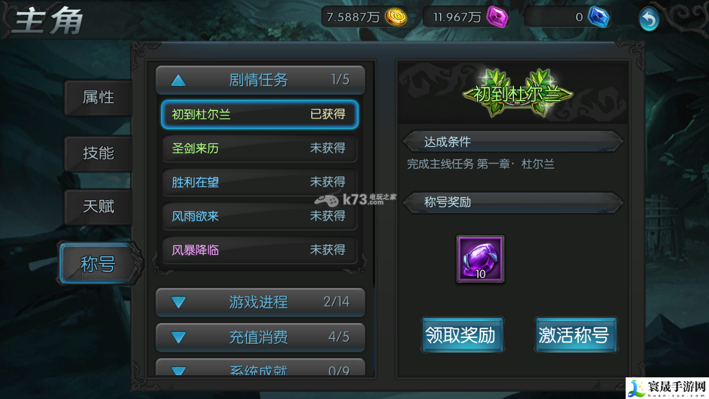
Task: Click the blue back arrow icon
Action: 648,19
